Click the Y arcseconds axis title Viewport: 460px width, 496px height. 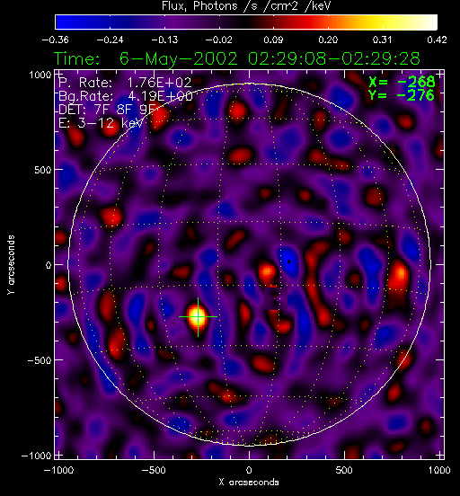(11, 265)
